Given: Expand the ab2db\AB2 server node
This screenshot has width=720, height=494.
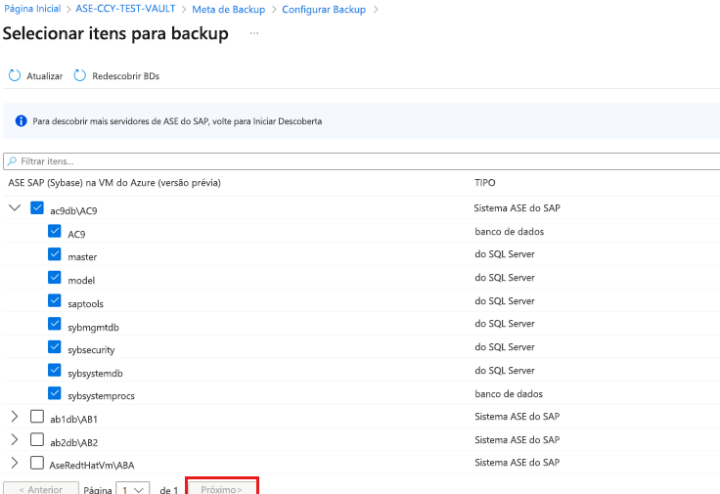Looking at the screenshot, I should tap(15, 440).
